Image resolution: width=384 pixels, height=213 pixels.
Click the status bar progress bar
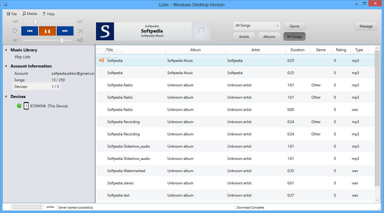[x=27, y=207]
